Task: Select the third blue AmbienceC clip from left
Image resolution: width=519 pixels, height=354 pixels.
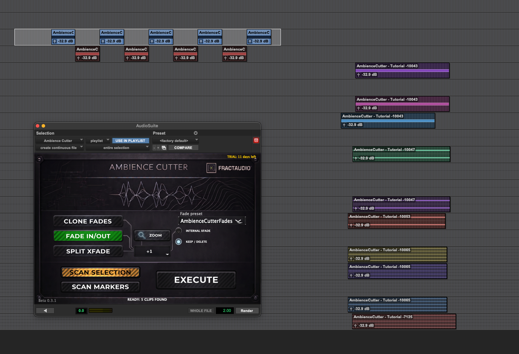Action: pyautogui.click(x=161, y=37)
